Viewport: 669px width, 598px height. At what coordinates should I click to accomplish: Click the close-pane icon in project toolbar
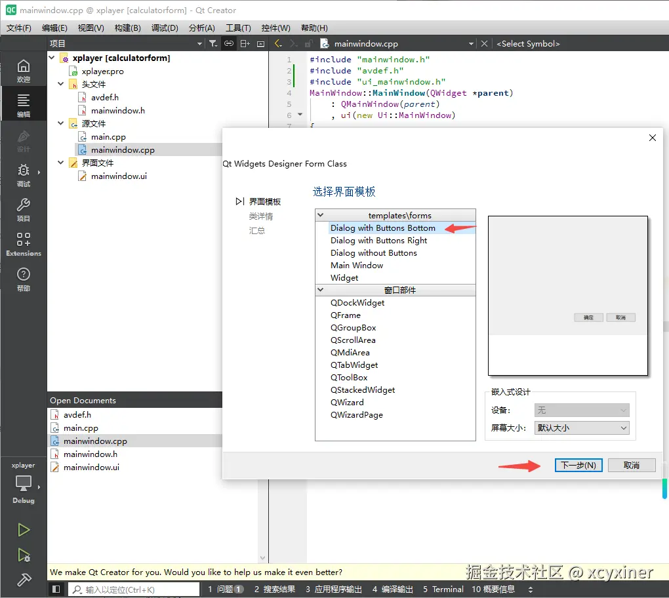[x=260, y=43]
